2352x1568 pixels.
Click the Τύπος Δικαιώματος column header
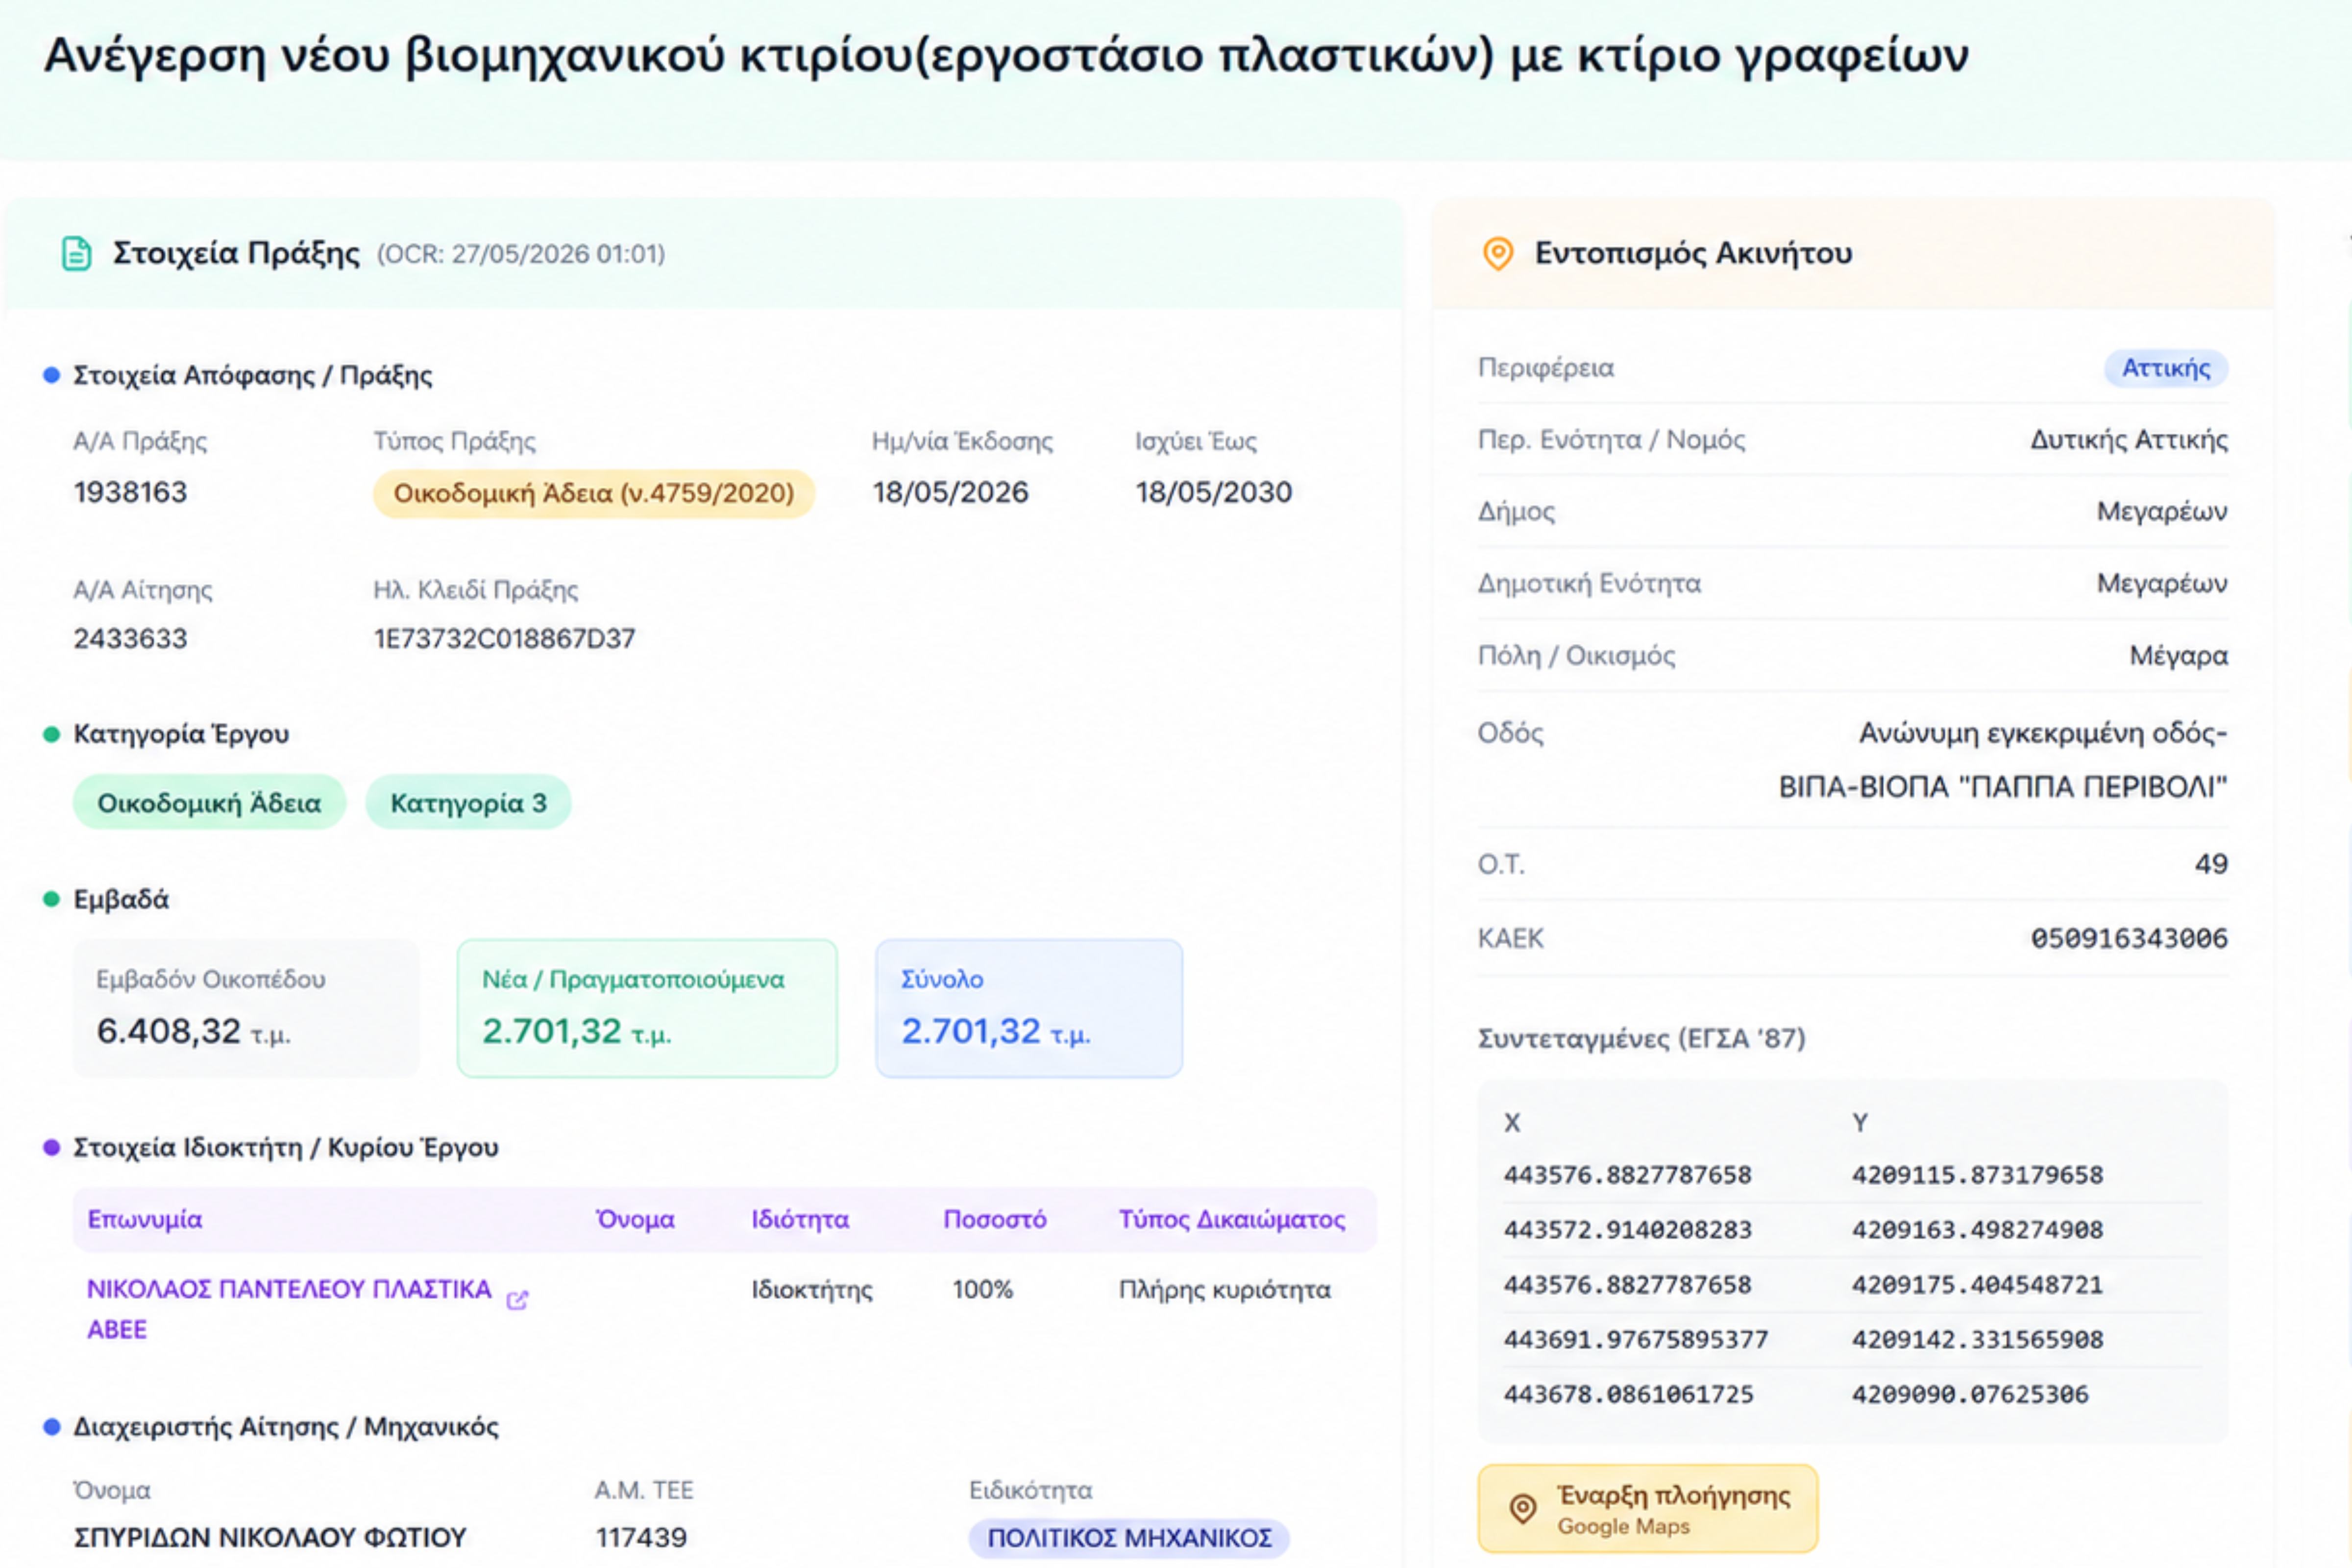point(1232,1220)
